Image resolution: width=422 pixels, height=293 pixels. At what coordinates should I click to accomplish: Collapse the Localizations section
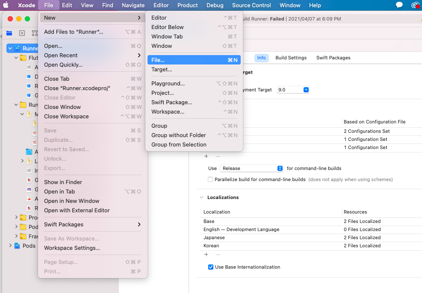201,197
